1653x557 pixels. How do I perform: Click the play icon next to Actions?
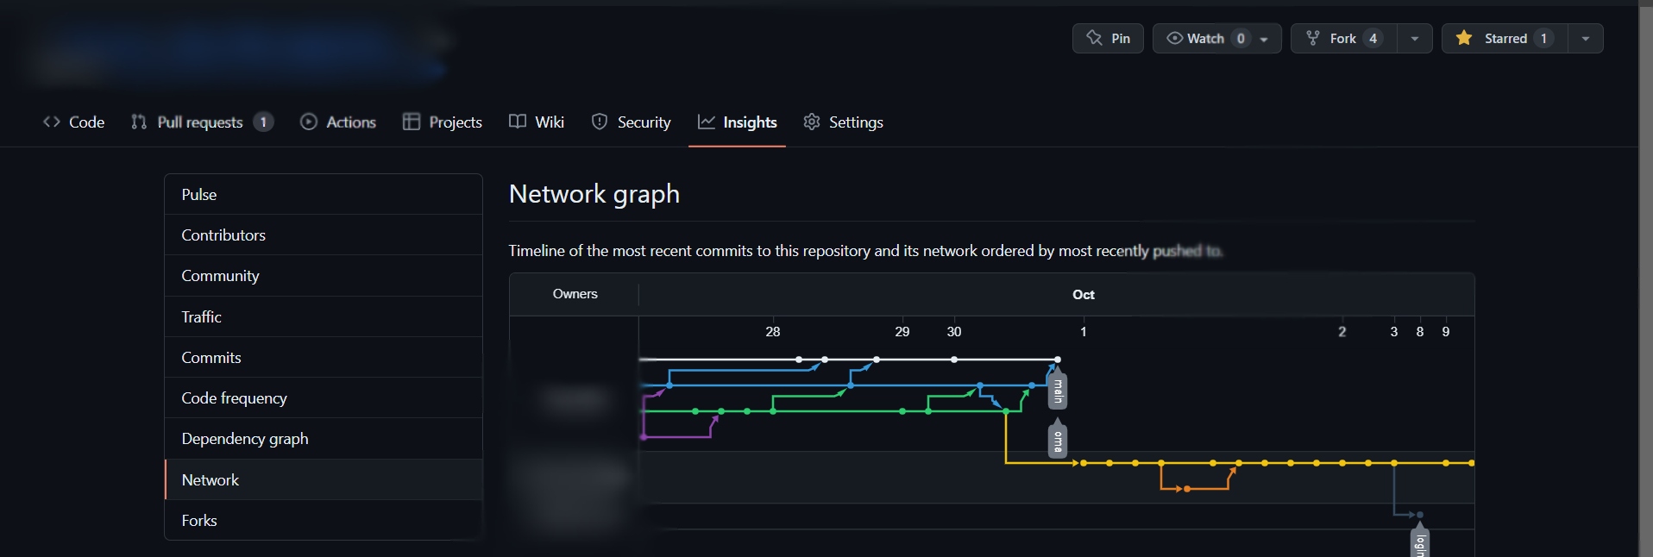(309, 122)
